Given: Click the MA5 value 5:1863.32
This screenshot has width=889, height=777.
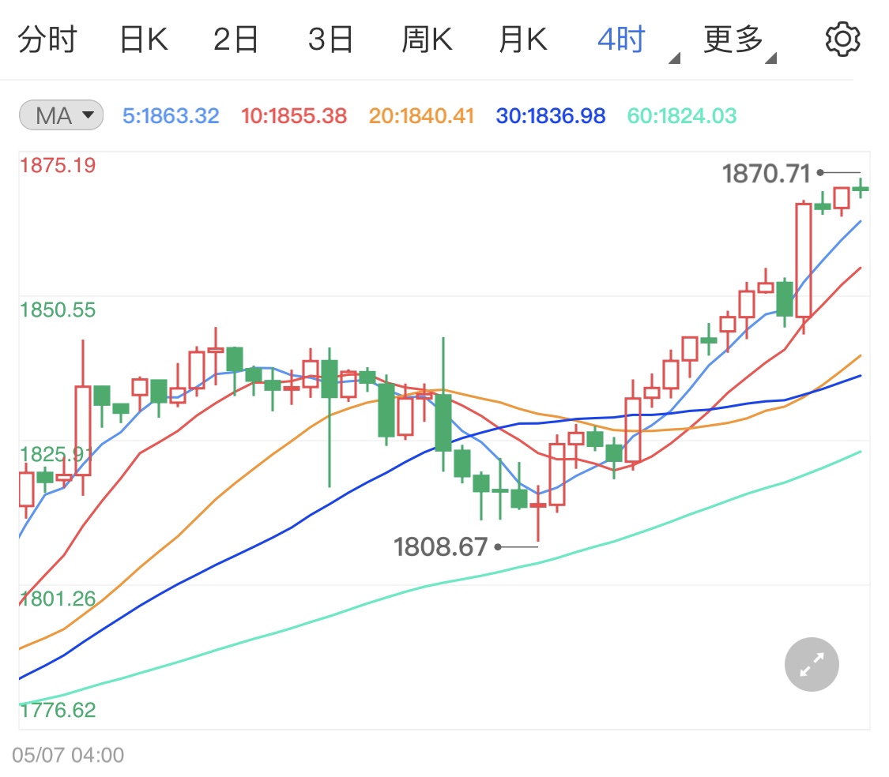Looking at the screenshot, I should [171, 115].
